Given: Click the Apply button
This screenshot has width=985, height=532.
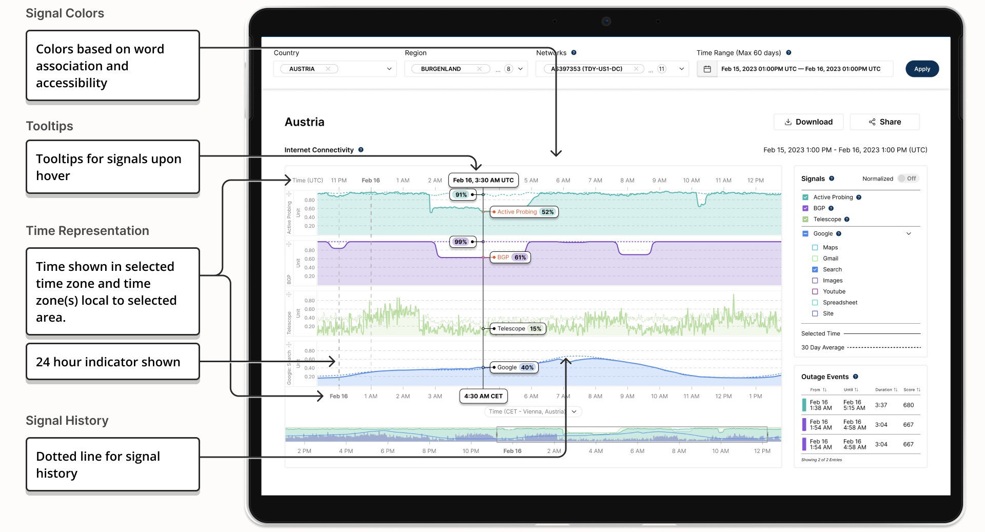Looking at the screenshot, I should pyautogui.click(x=922, y=69).
